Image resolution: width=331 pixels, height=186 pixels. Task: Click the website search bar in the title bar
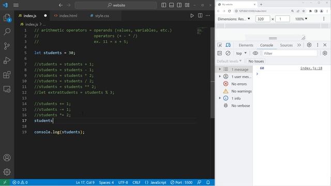pos(116,5)
